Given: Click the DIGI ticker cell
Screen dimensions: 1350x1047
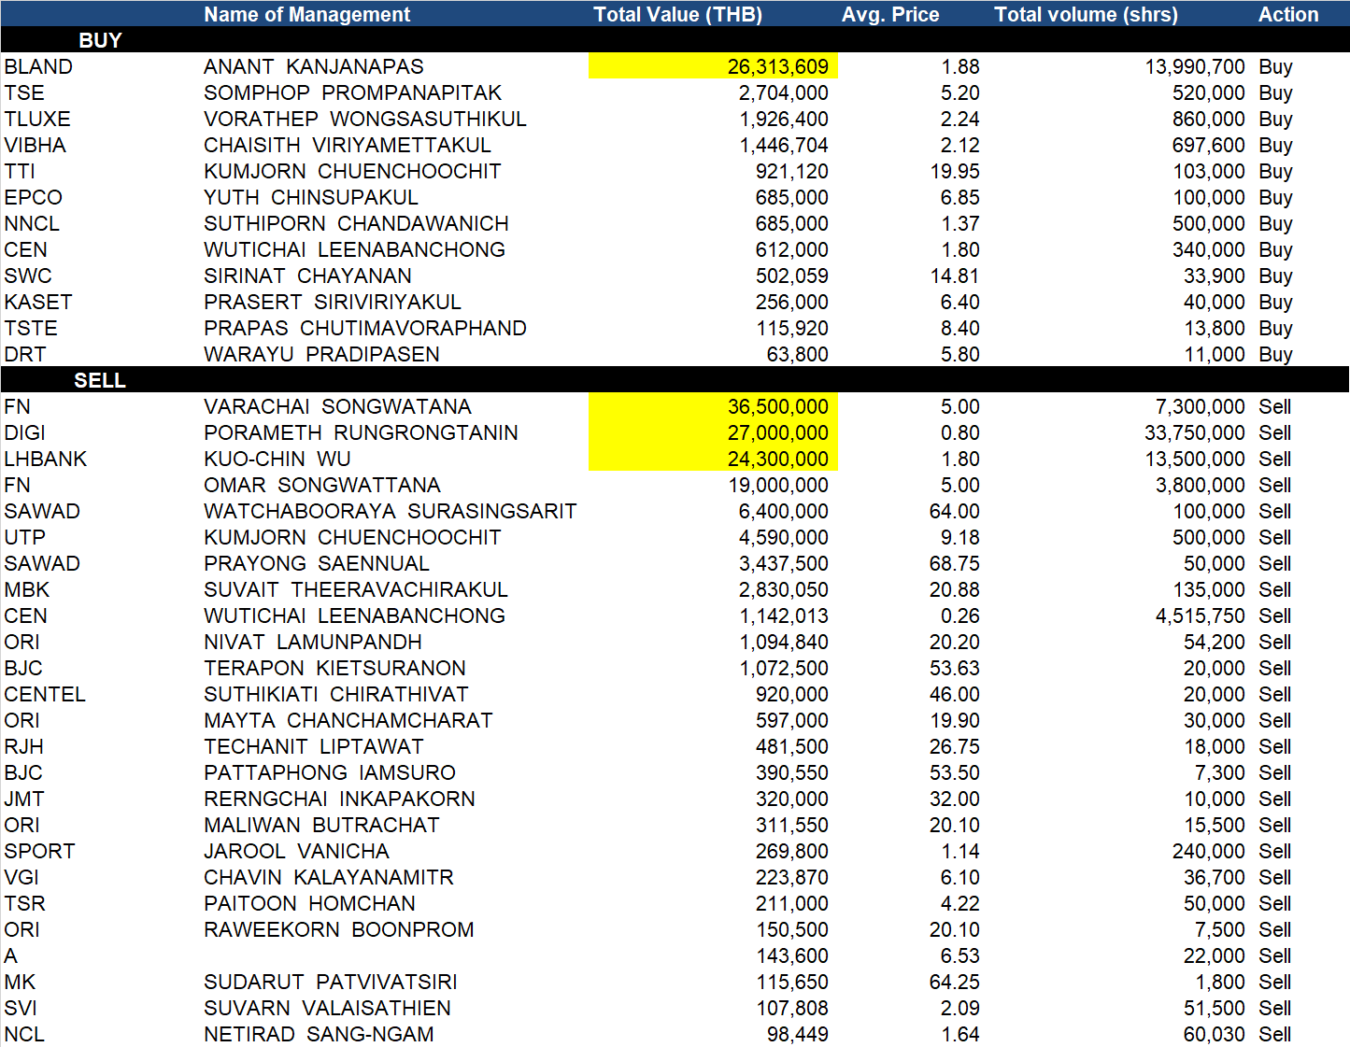Looking at the screenshot, I should (25, 432).
